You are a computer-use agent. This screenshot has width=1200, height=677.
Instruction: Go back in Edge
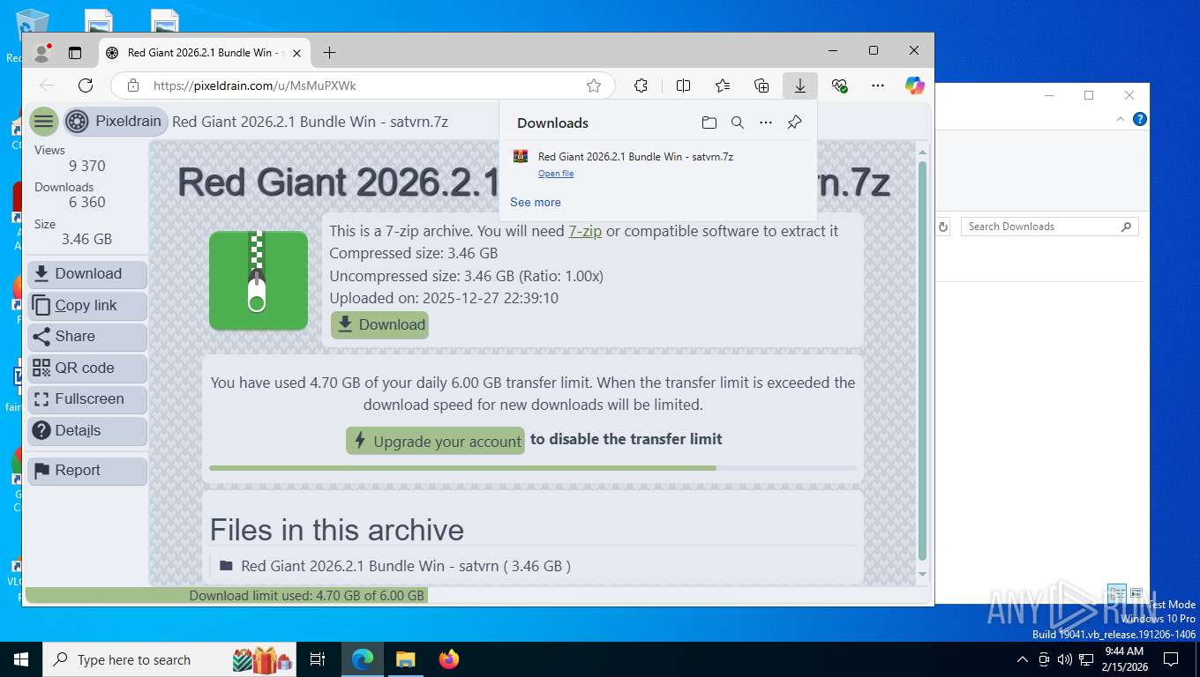tap(47, 86)
